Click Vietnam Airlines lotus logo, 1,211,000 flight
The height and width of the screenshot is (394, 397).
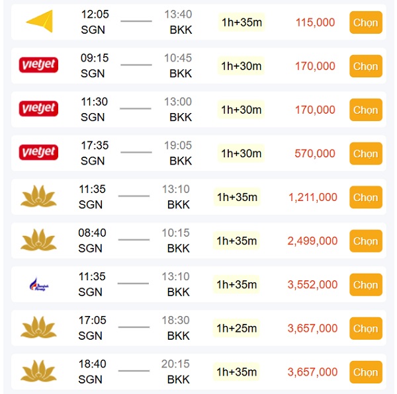coord(38,196)
